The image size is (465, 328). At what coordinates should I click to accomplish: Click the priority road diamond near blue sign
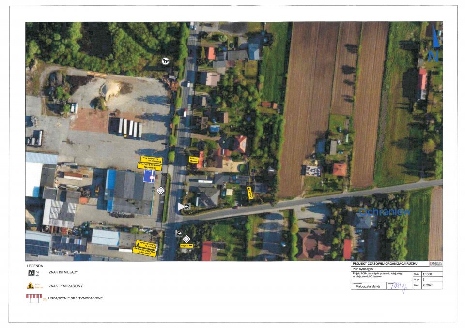tap(161, 192)
